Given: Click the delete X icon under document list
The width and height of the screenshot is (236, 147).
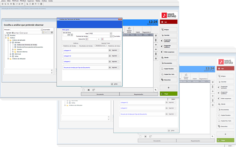Looking at the screenshot, I should coord(88,90).
